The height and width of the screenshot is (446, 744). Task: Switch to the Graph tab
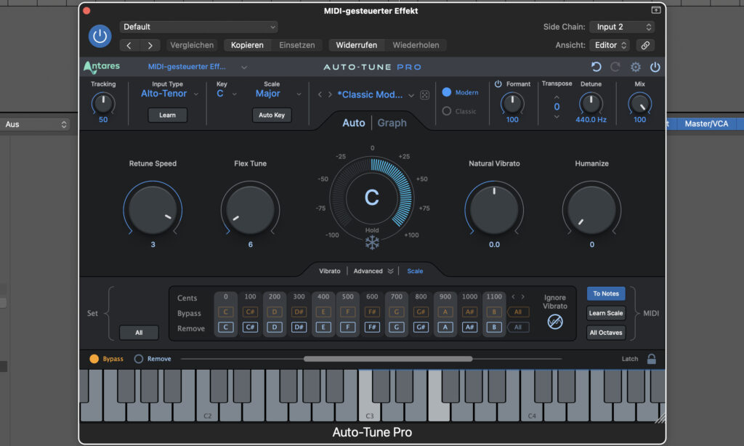[x=392, y=123]
